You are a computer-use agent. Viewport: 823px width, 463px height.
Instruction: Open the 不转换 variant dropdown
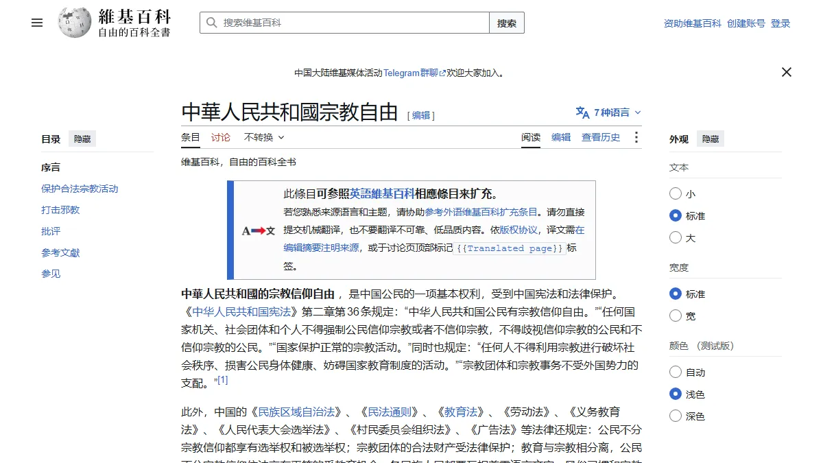(x=264, y=137)
